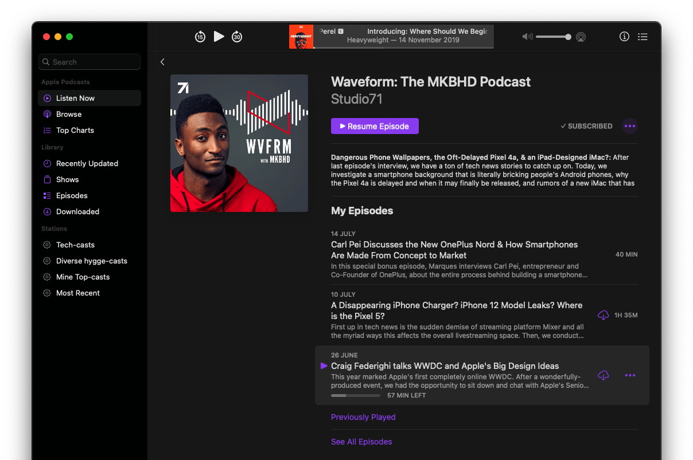693x460 pixels.
Task: Expand the show description text
Action: [484, 170]
